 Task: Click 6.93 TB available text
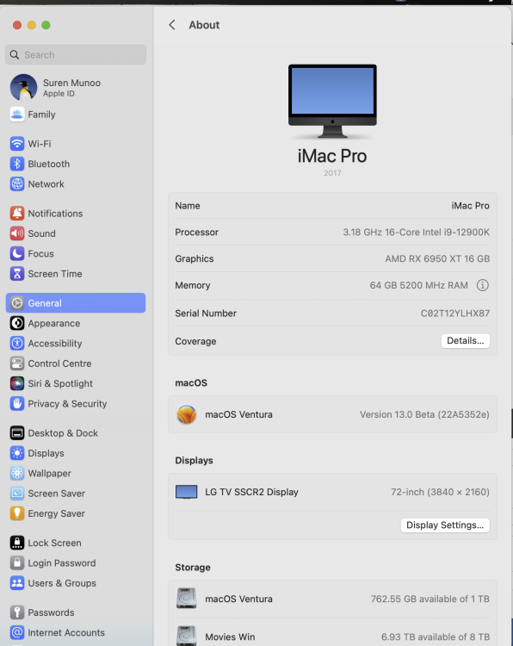436,637
